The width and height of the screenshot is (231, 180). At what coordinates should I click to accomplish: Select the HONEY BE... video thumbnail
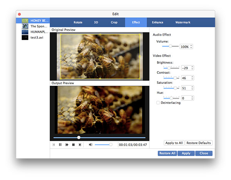[25, 20]
